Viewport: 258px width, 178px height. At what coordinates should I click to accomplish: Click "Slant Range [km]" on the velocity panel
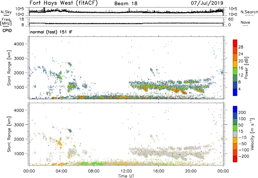pos(9,134)
